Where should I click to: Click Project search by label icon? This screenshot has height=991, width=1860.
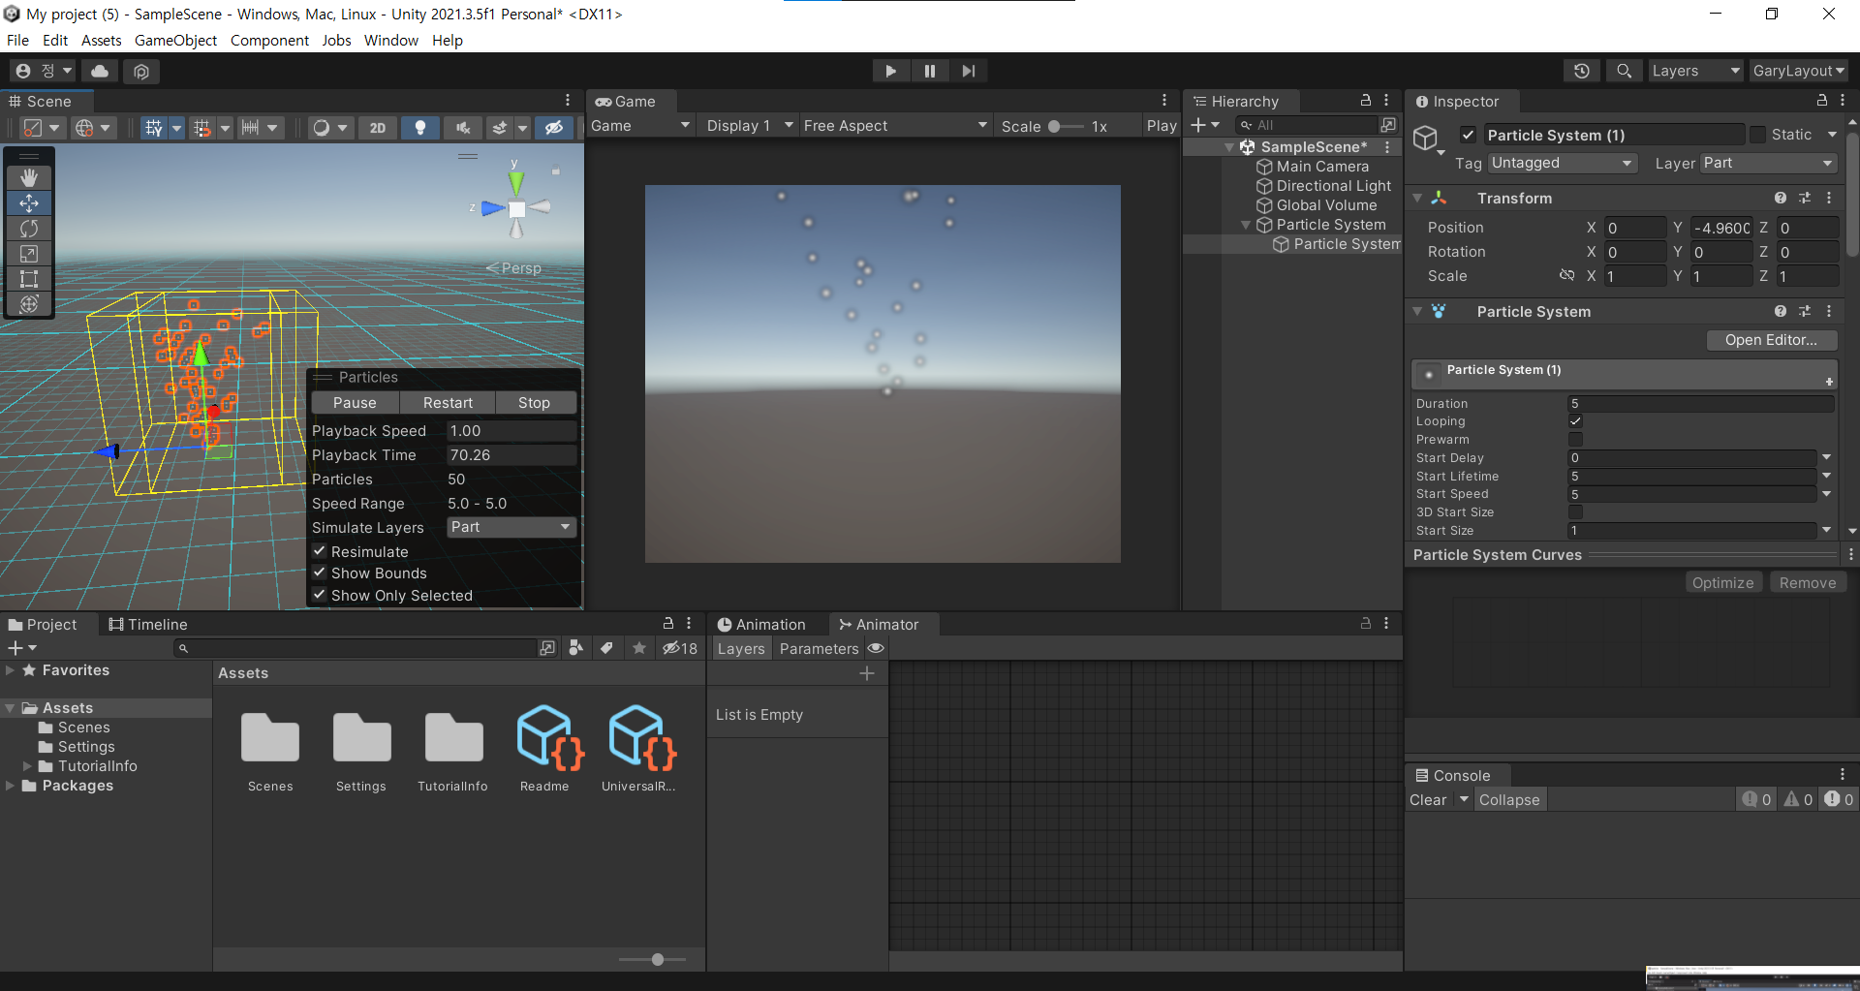point(607,648)
